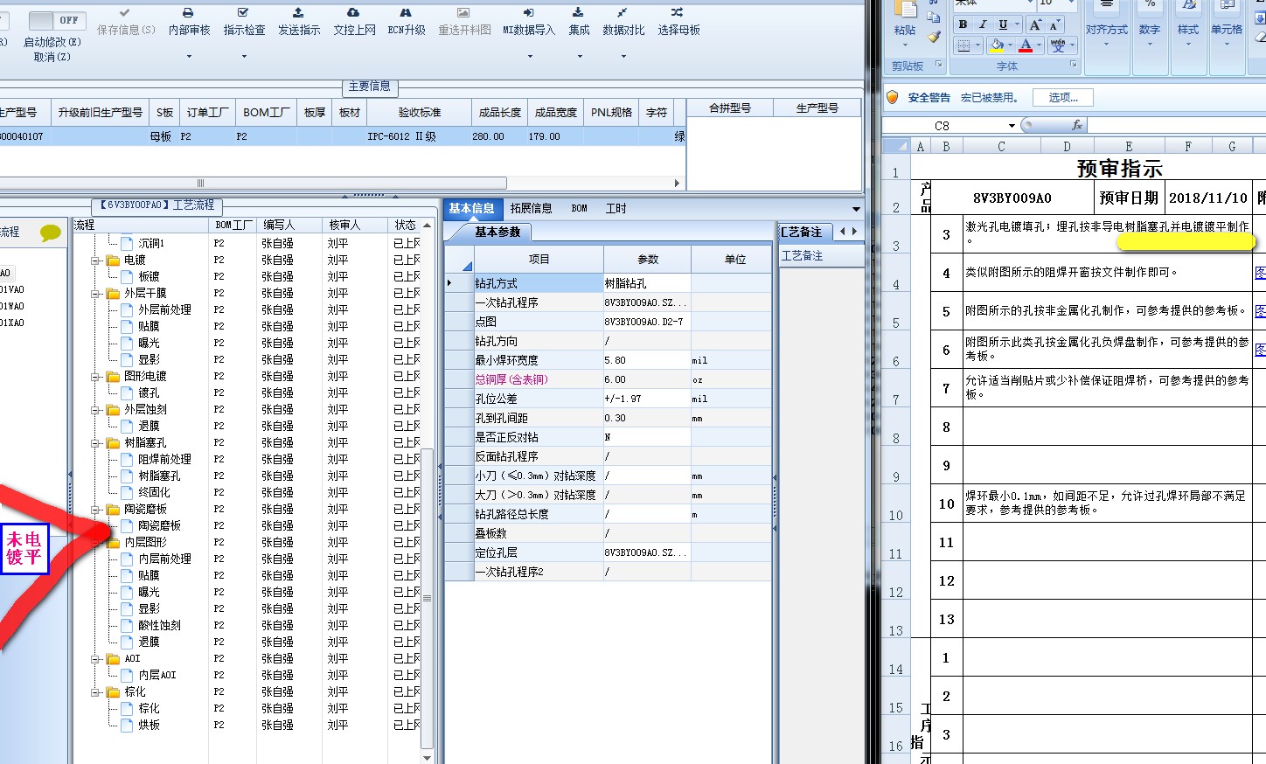1266x764 pixels.
Task: Open the 数据对比 dropdown arrow
Action: click(x=623, y=57)
